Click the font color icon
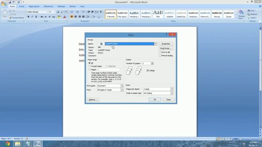262x147 pixels. tap(65, 17)
